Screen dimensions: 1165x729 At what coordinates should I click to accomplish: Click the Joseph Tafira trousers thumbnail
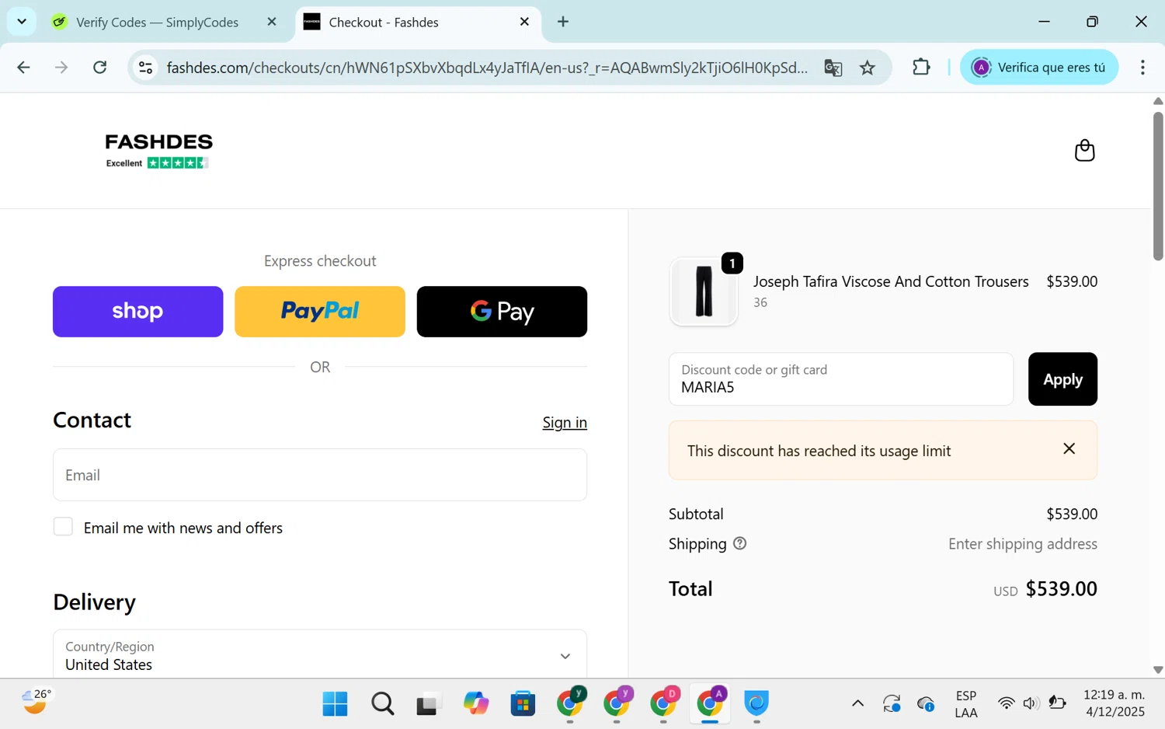704,291
